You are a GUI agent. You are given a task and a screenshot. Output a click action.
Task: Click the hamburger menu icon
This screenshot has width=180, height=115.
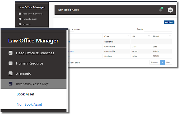(170, 10)
